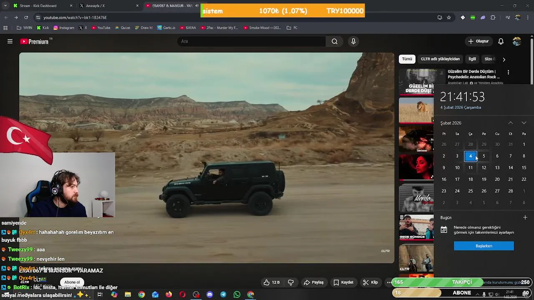
Task: Open YouTube notifications bell
Action: [501, 41]
